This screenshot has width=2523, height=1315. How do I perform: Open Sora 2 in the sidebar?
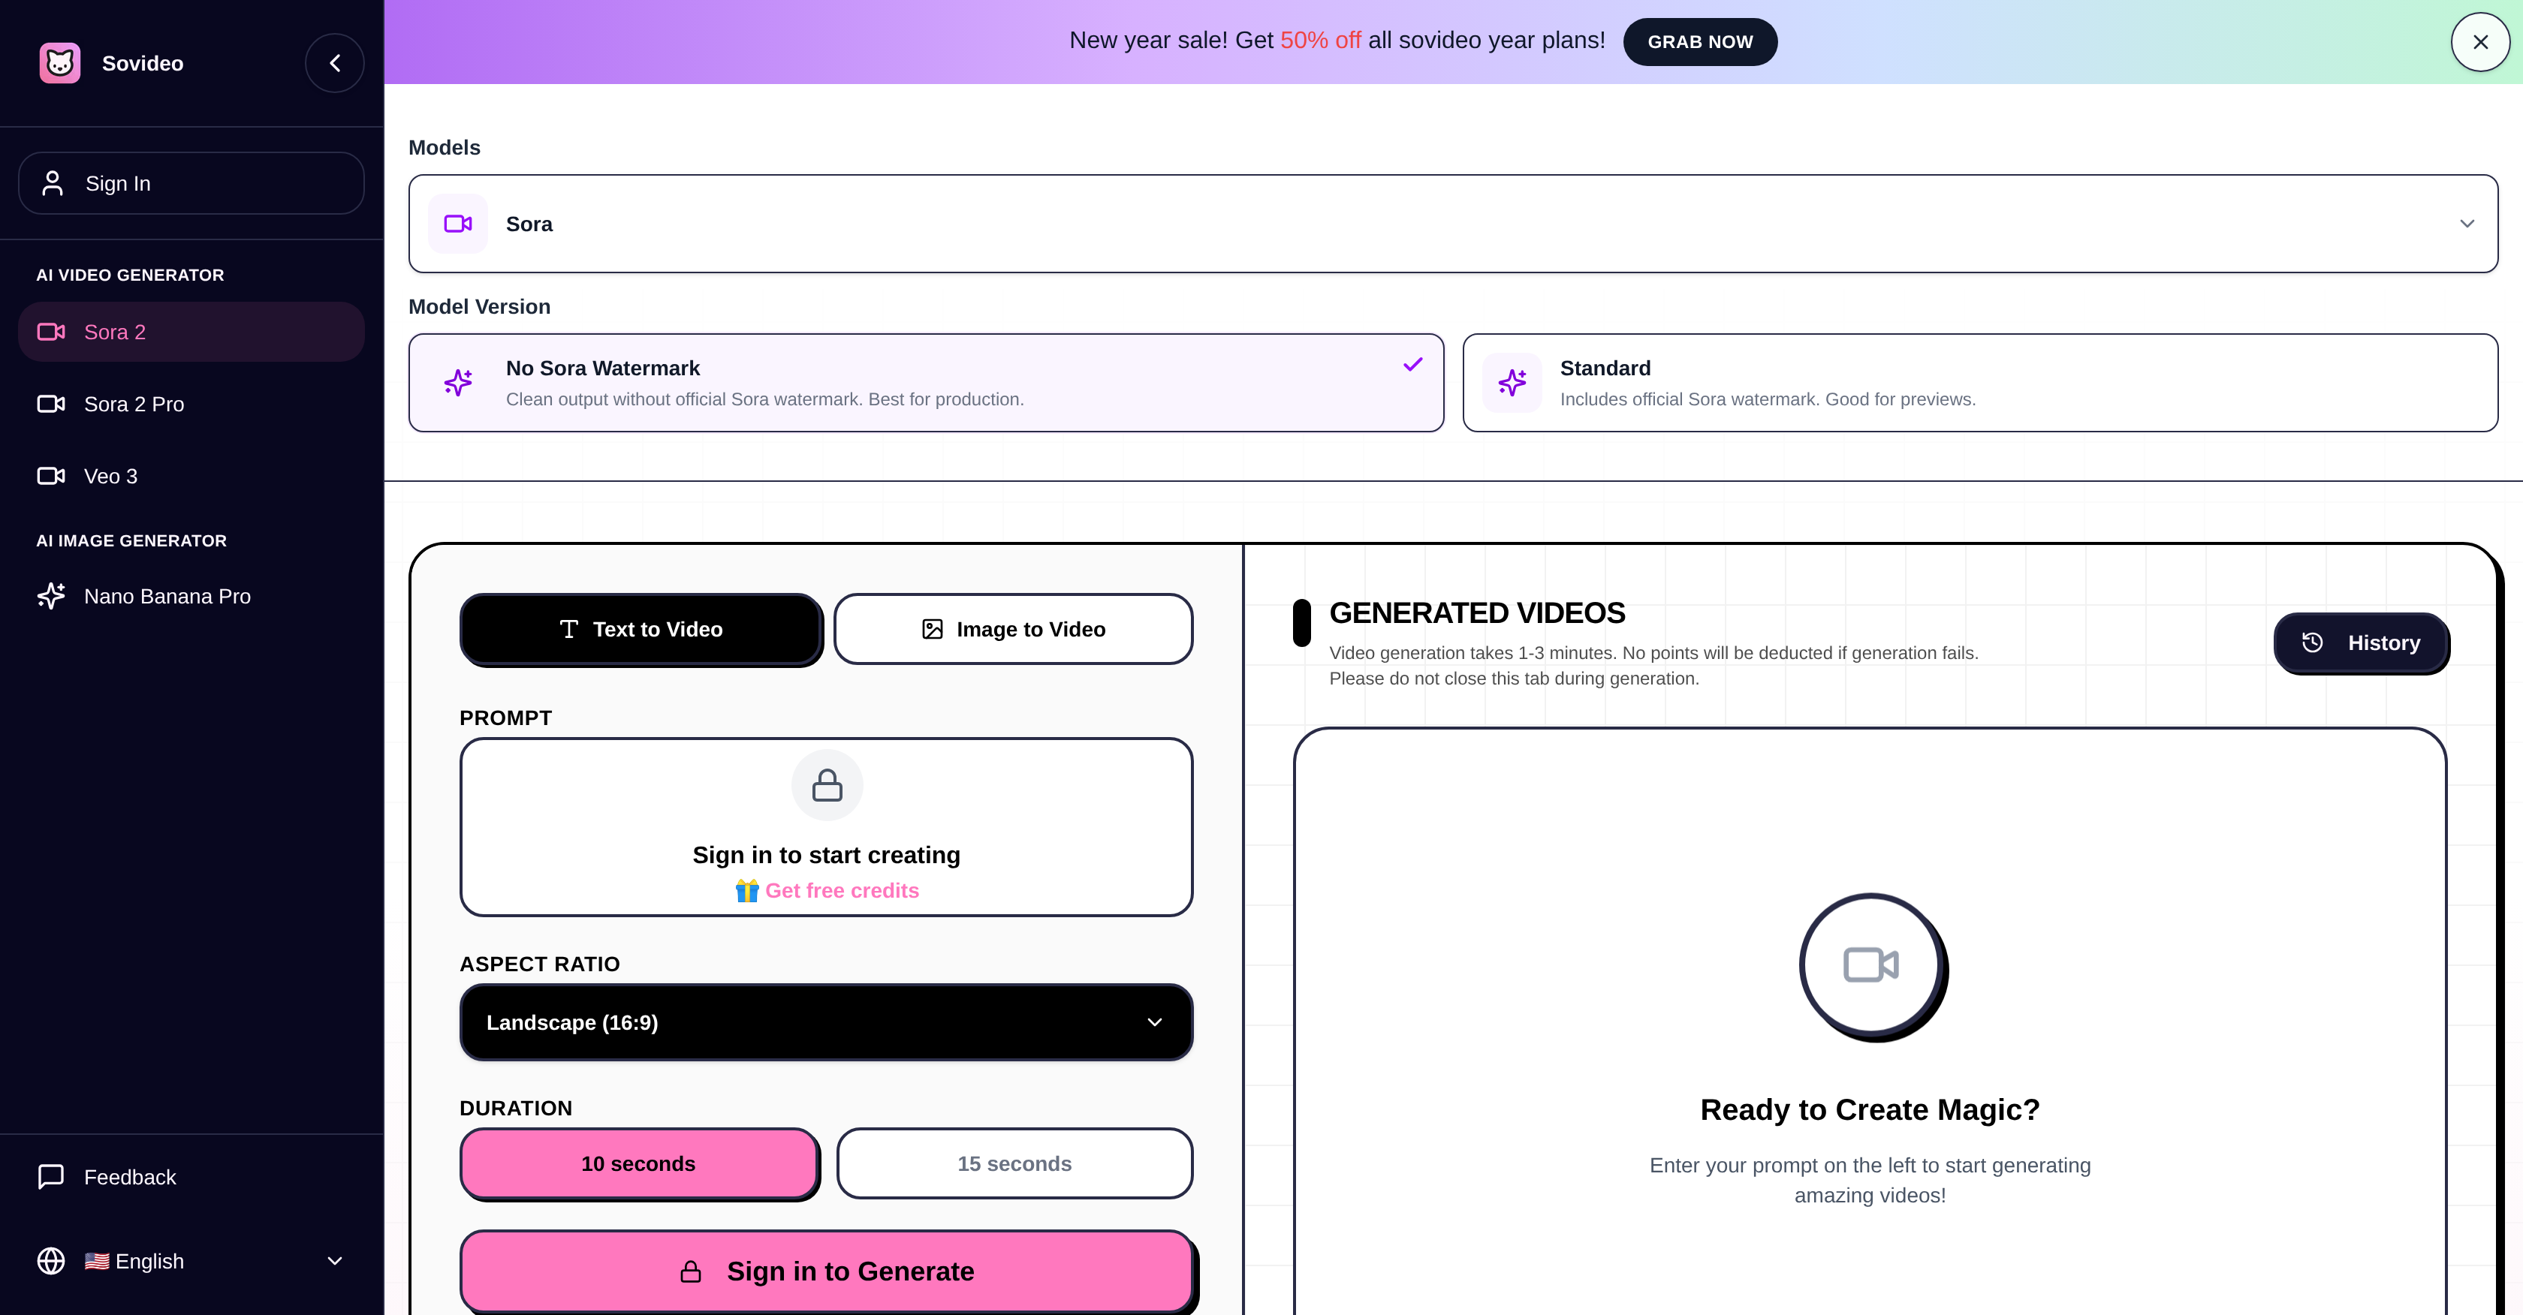(191, 332)
